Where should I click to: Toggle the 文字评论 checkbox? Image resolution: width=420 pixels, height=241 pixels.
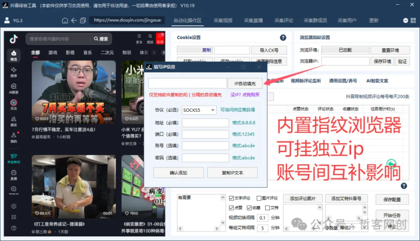(232, 198)
